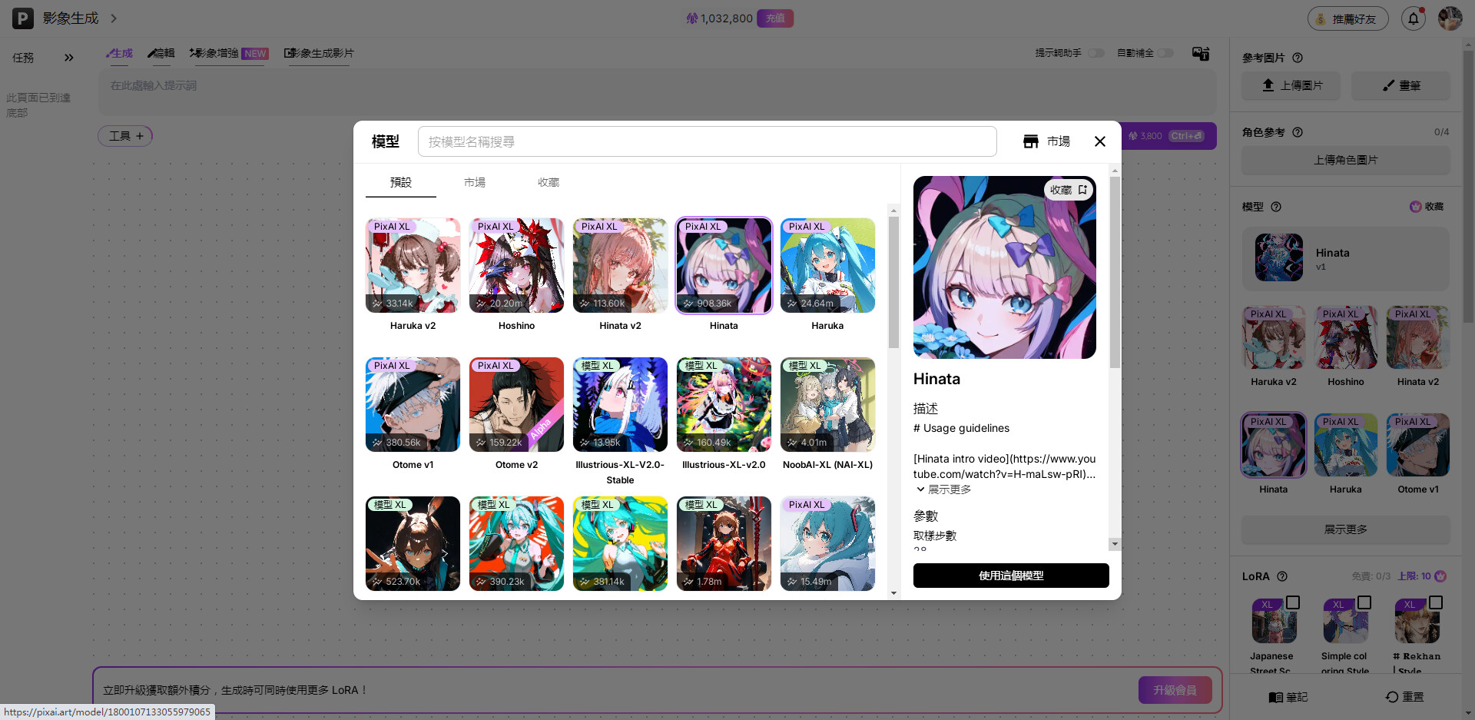Toggle the 自動補全 switch
The image size is (1475, 720).
click(1165, 53)
